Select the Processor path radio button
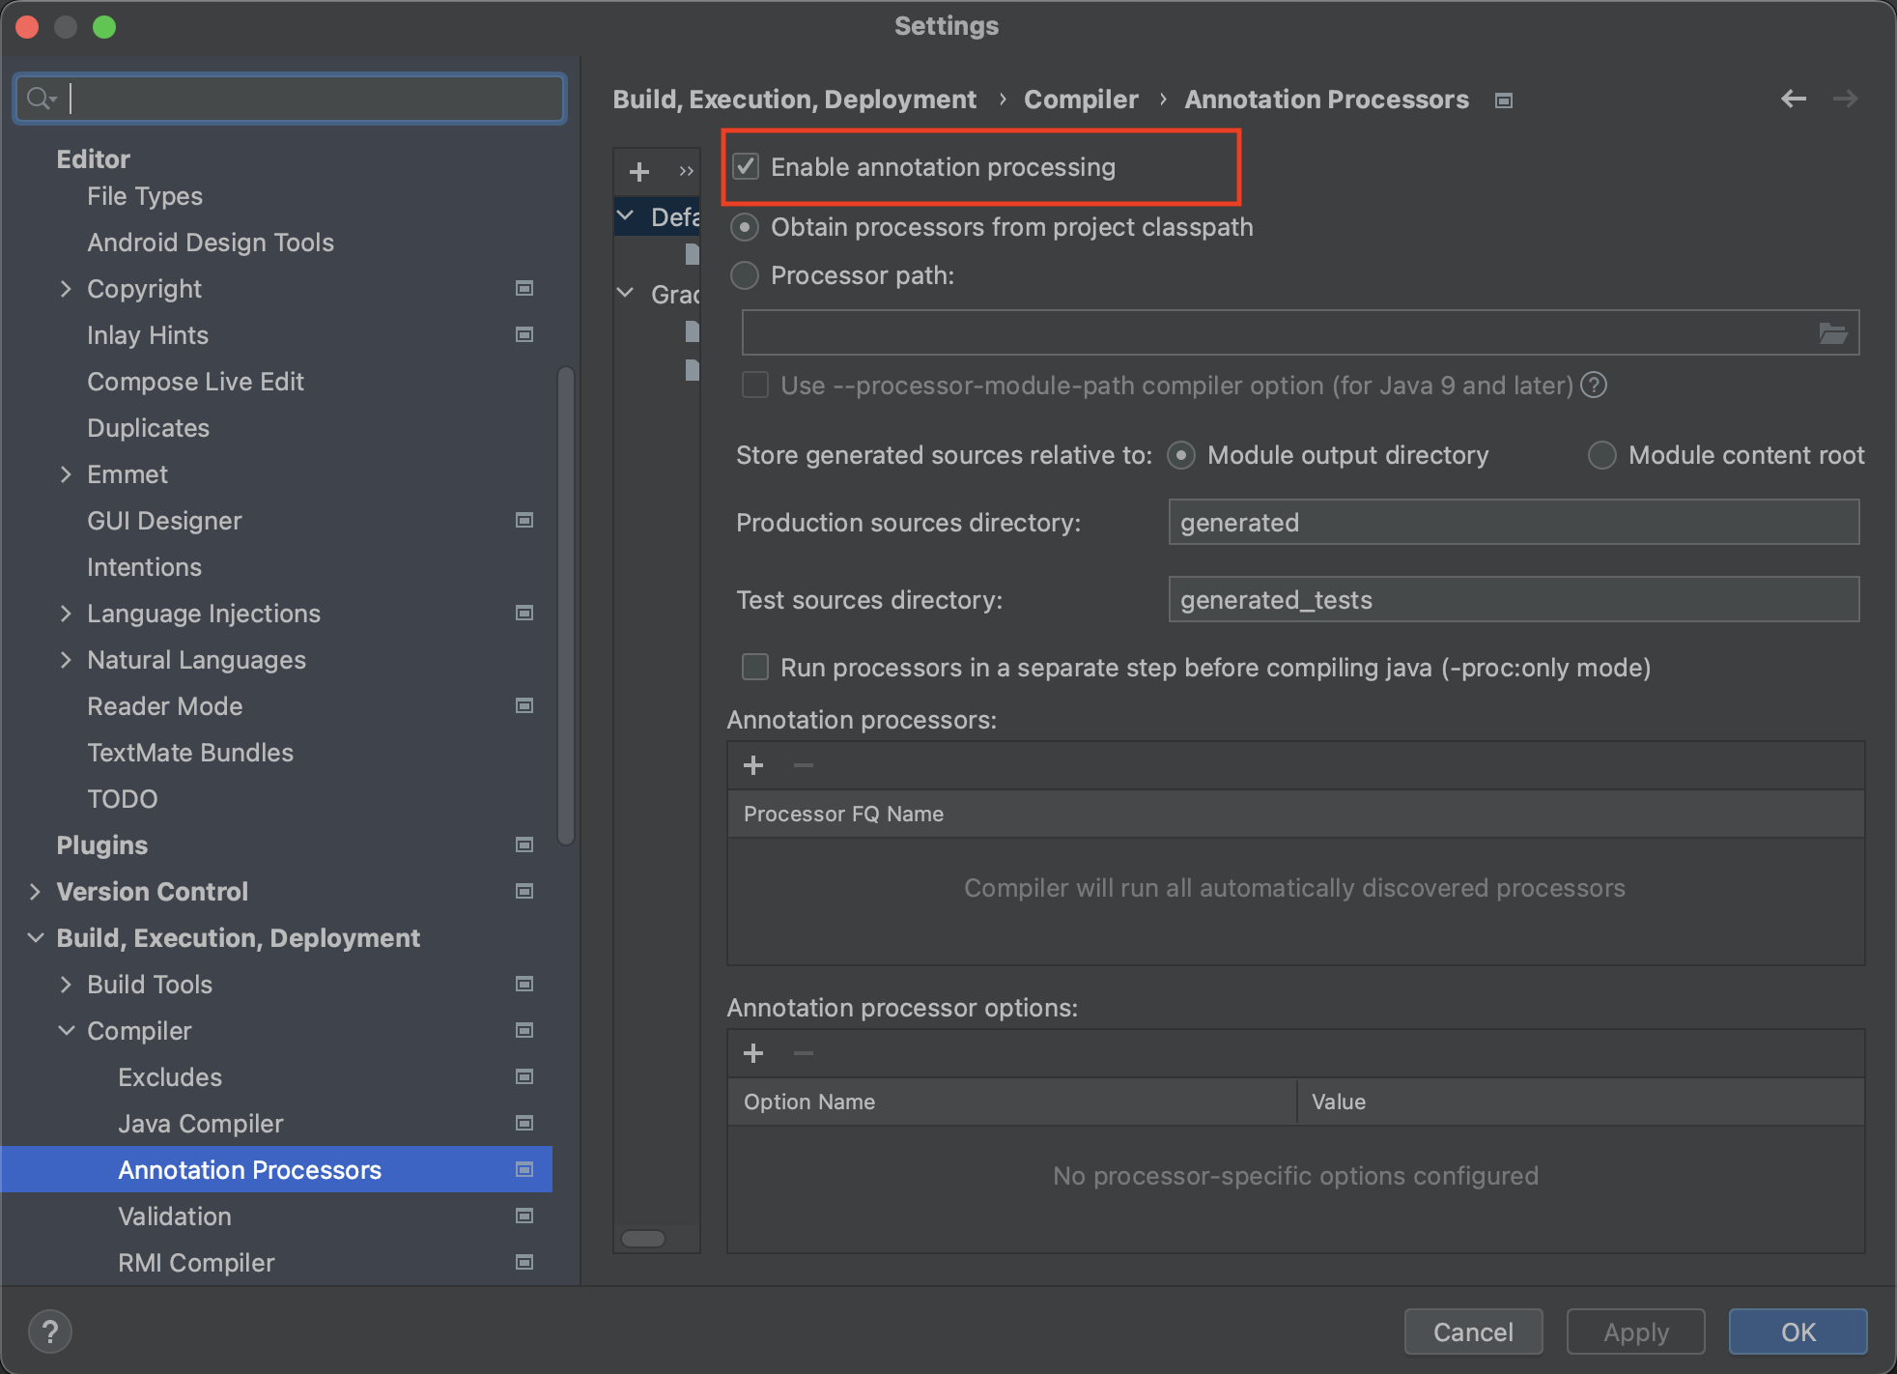1897x1374 pixels. 745,275
